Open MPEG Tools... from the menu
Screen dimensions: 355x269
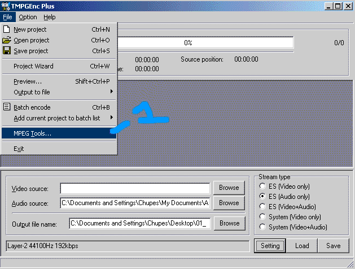click(59, 133)
